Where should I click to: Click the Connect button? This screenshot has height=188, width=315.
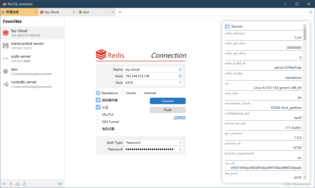point(168,101)
